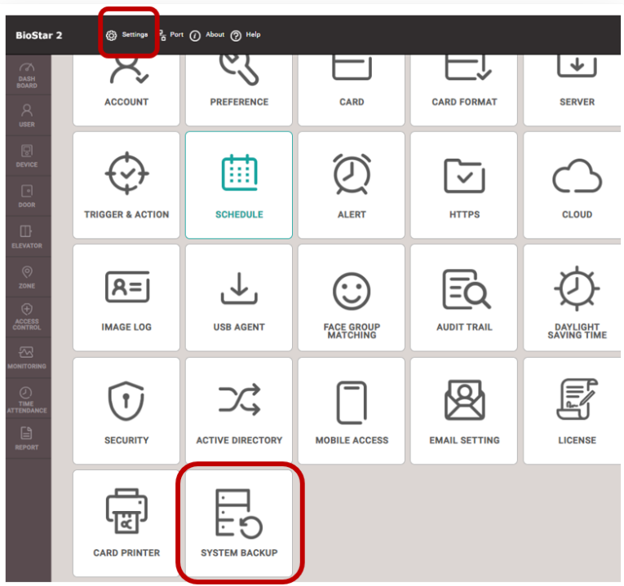Open the Active Directory tile
Screen dimensions: 624x586
(x=239, y=410)
